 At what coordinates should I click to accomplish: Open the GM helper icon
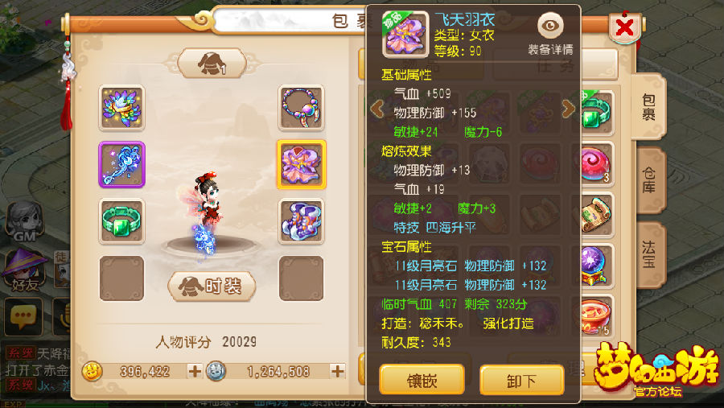click(x=24, y=222)
